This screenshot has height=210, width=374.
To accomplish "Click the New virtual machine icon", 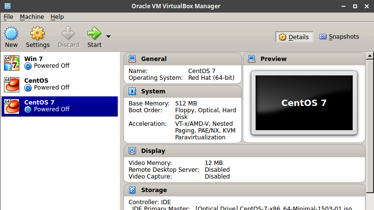I will click(x=11, y=33).
